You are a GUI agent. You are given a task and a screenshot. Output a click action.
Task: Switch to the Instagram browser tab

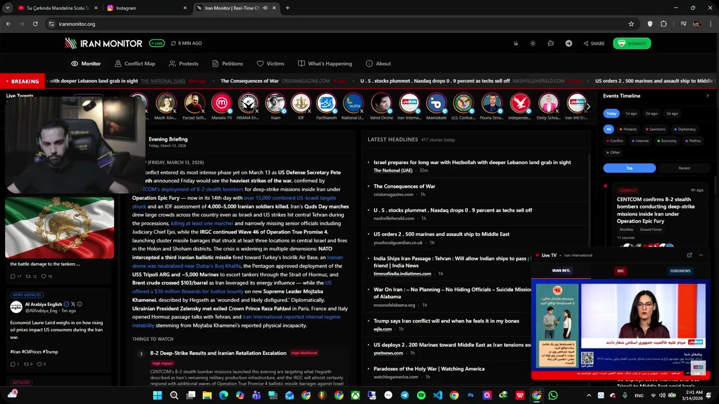pyautogui.click(x=146, y=8)
